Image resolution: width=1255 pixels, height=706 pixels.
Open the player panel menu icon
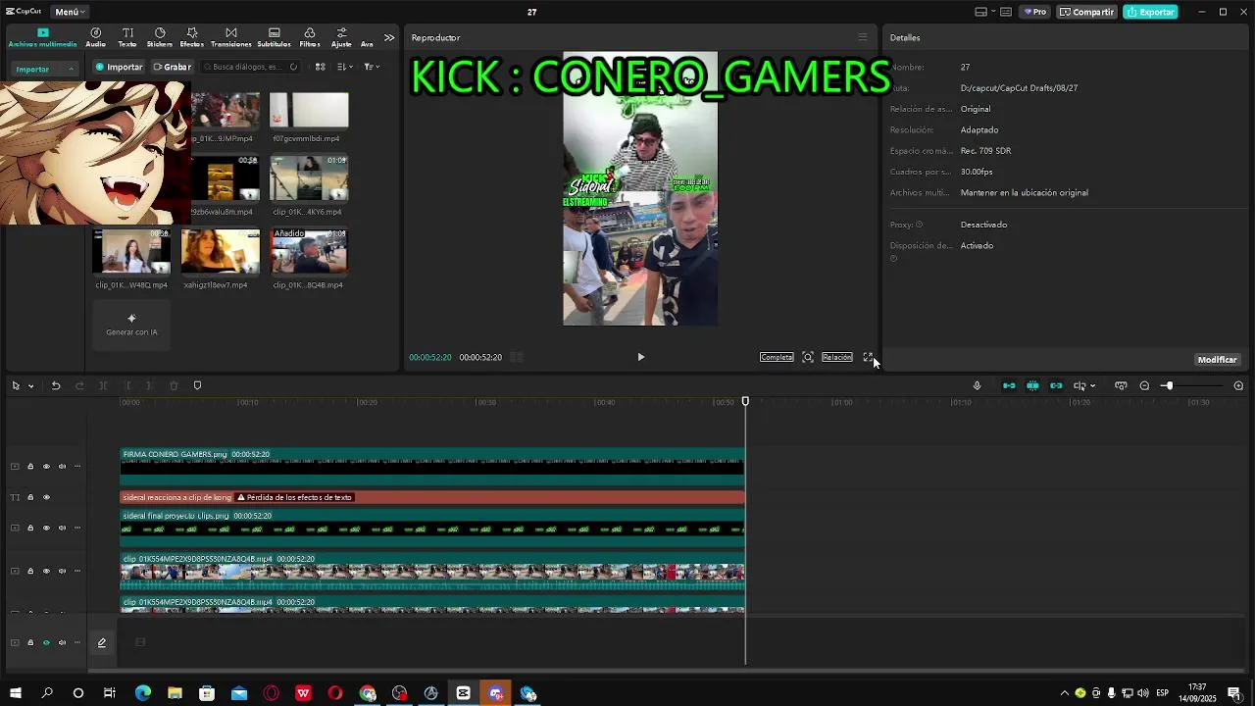coord(863,37)
